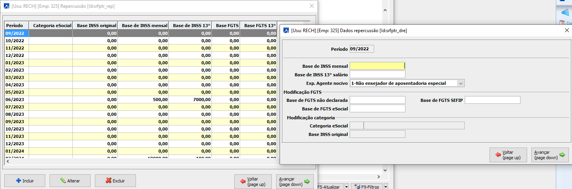Expand the F9-Filtros dropdown arrow
The image size is (572, 189).
pyautogui.click(x=386, y=187)
